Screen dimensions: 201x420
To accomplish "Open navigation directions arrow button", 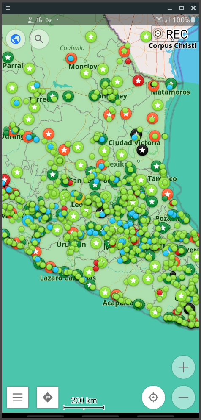I will (x=48, y=397).
